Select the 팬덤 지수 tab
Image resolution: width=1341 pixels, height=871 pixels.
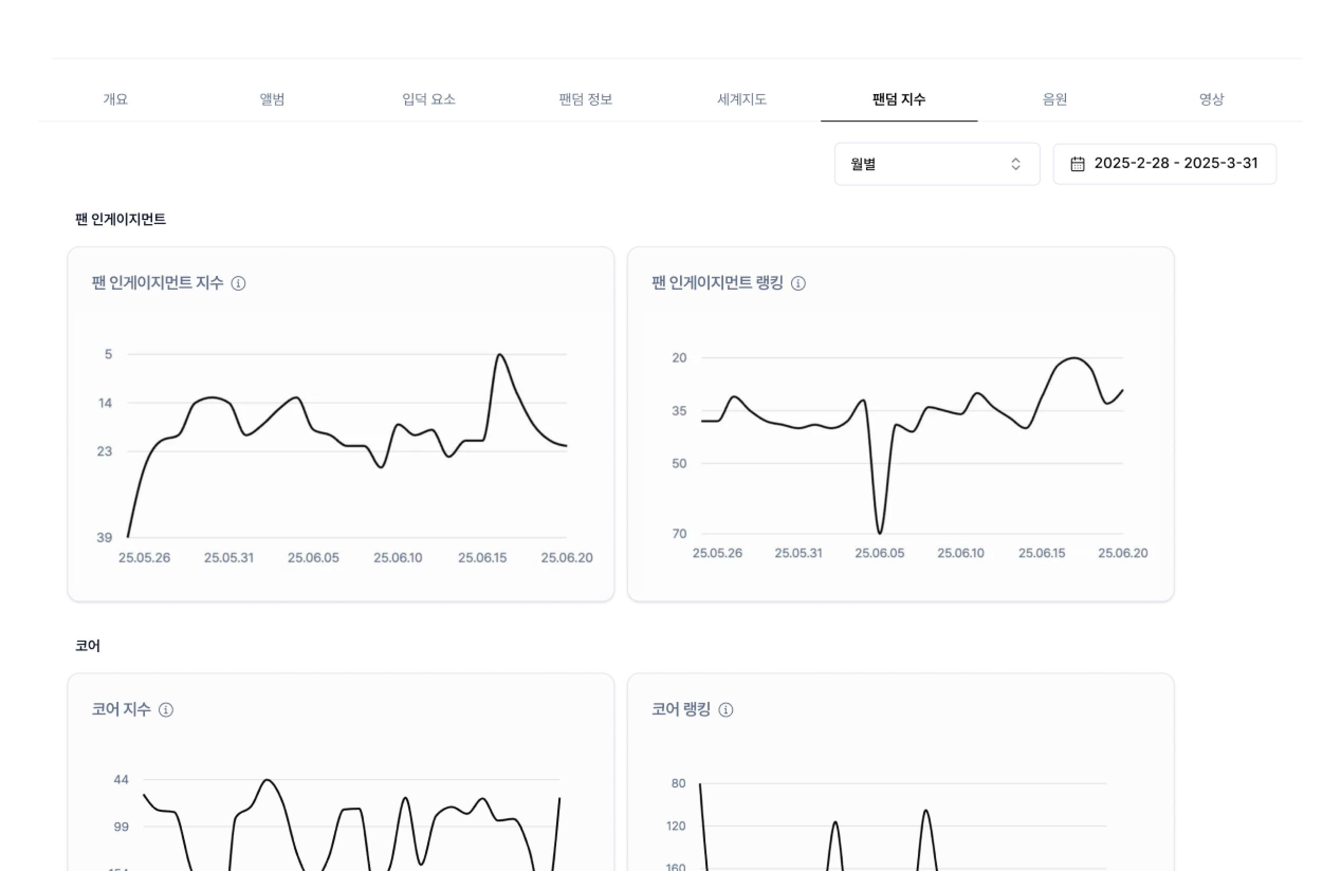point(899,99)
